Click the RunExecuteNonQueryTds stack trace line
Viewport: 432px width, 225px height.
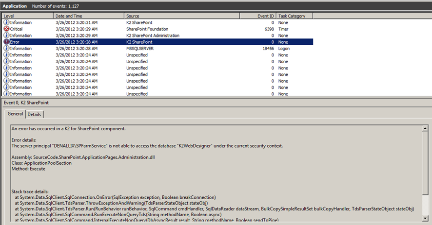[118, 215]
